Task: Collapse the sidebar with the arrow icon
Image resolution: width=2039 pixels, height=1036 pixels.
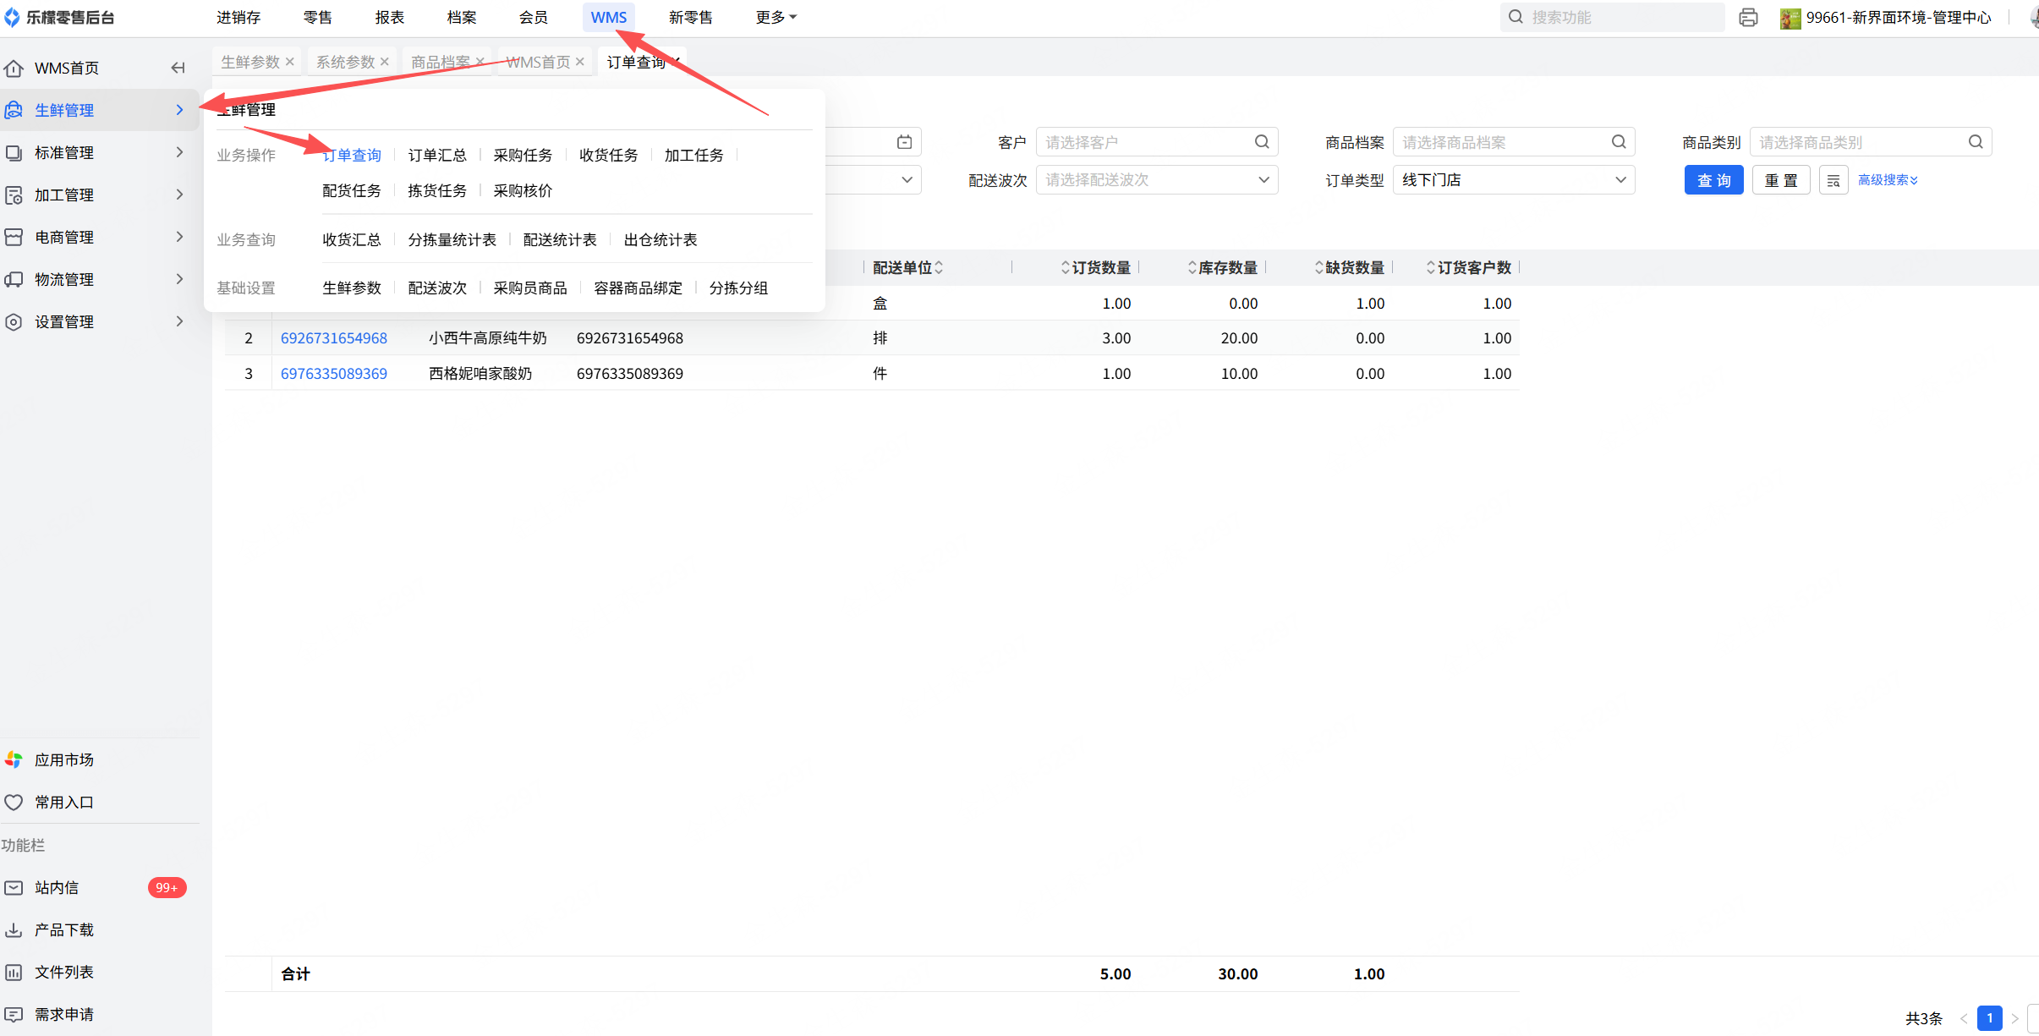Action: (x=178, y=68)
